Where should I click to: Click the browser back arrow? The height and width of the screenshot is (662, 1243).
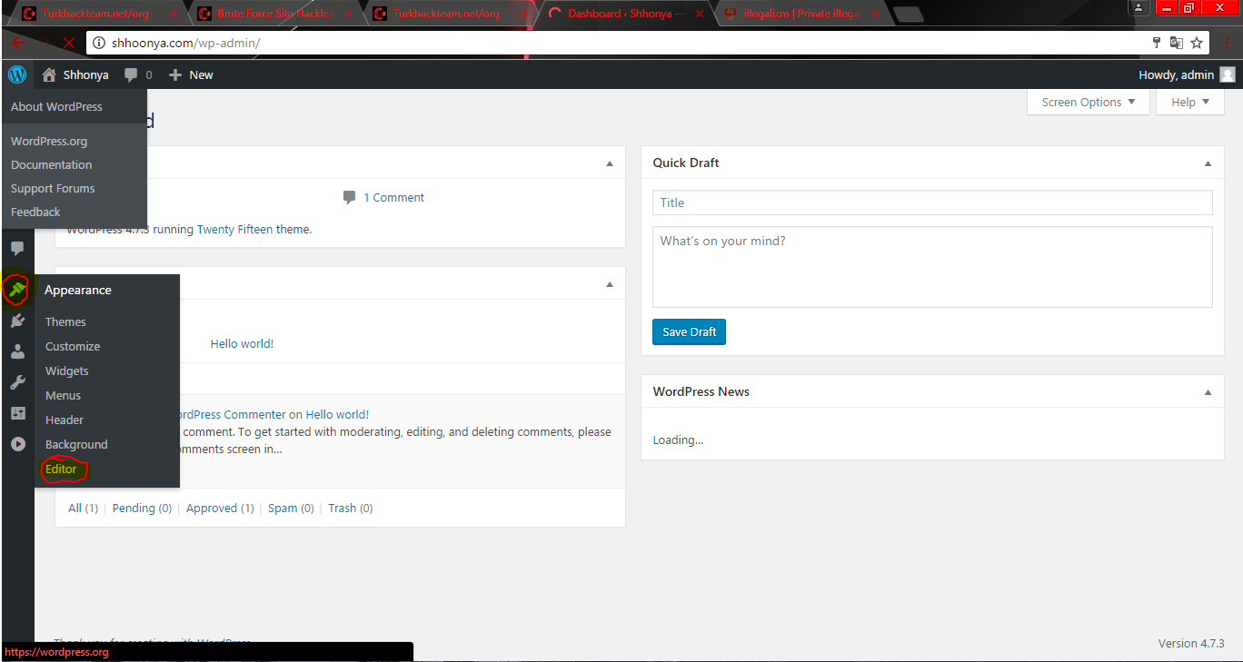(17, 43)
